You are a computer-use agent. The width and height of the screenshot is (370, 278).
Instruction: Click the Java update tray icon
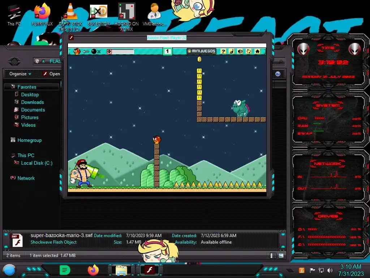302,270
